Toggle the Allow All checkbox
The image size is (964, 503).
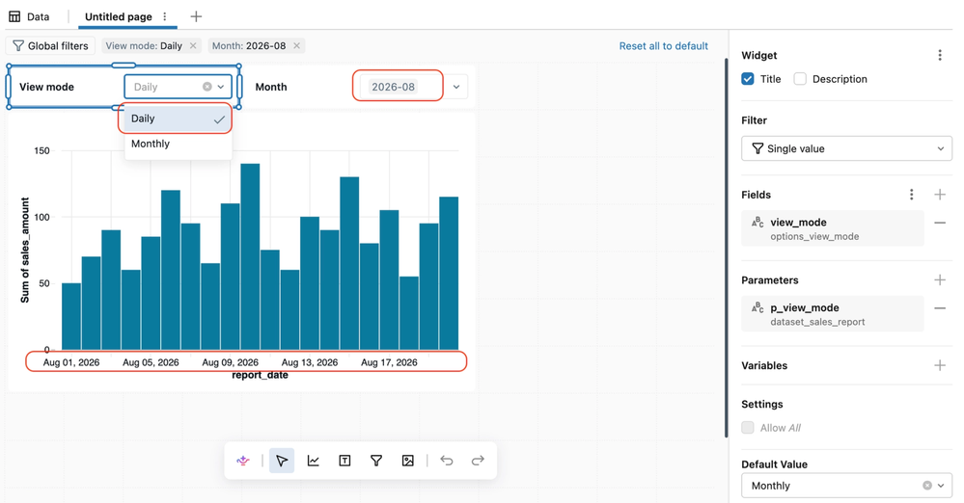tap(748, 428)
